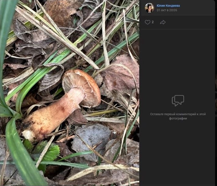View the like count number 2
Screen dimensions: 217x186
[x=153, y=22]
